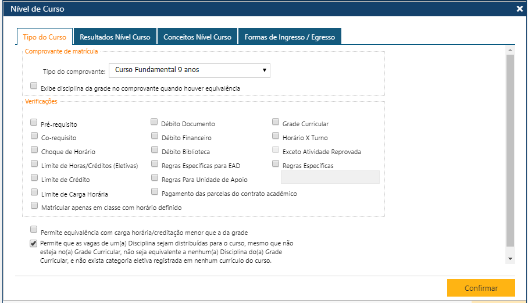528x303 pixels.
Task: Click the scrollbar down arrow
Action: coord(510,258)
